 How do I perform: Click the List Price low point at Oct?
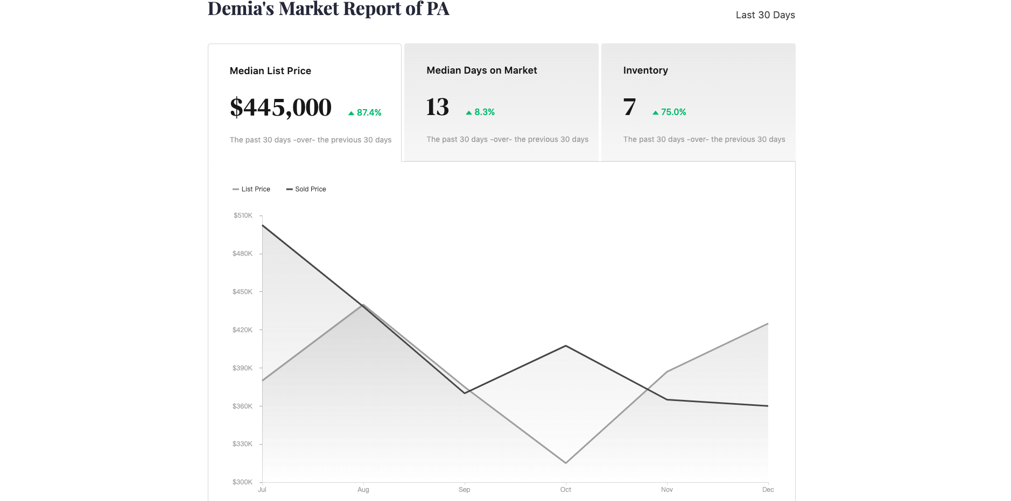(x=566, y=463)
